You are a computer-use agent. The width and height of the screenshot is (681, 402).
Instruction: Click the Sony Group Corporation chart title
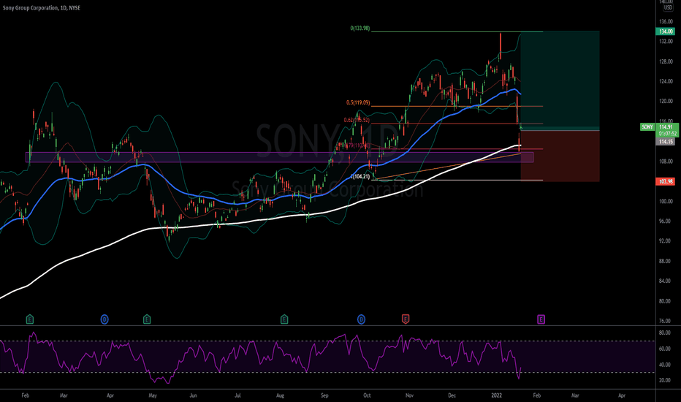tap(41, 8)
